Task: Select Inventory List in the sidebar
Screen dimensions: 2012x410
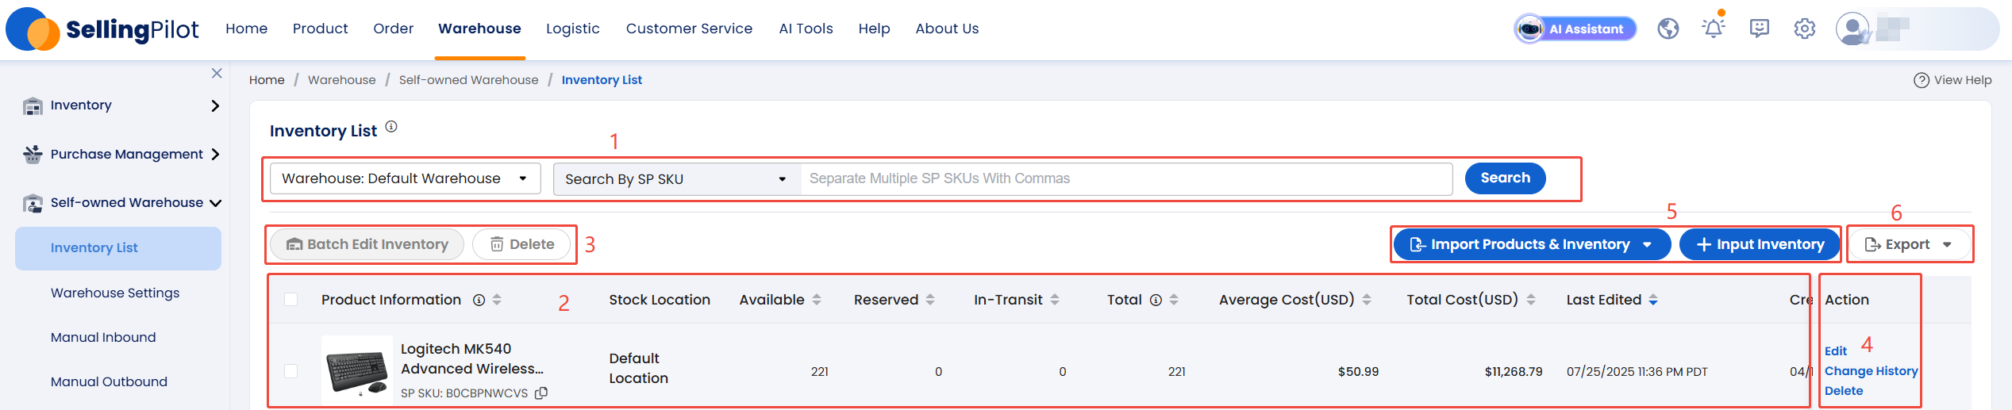Action: (118, 248)
